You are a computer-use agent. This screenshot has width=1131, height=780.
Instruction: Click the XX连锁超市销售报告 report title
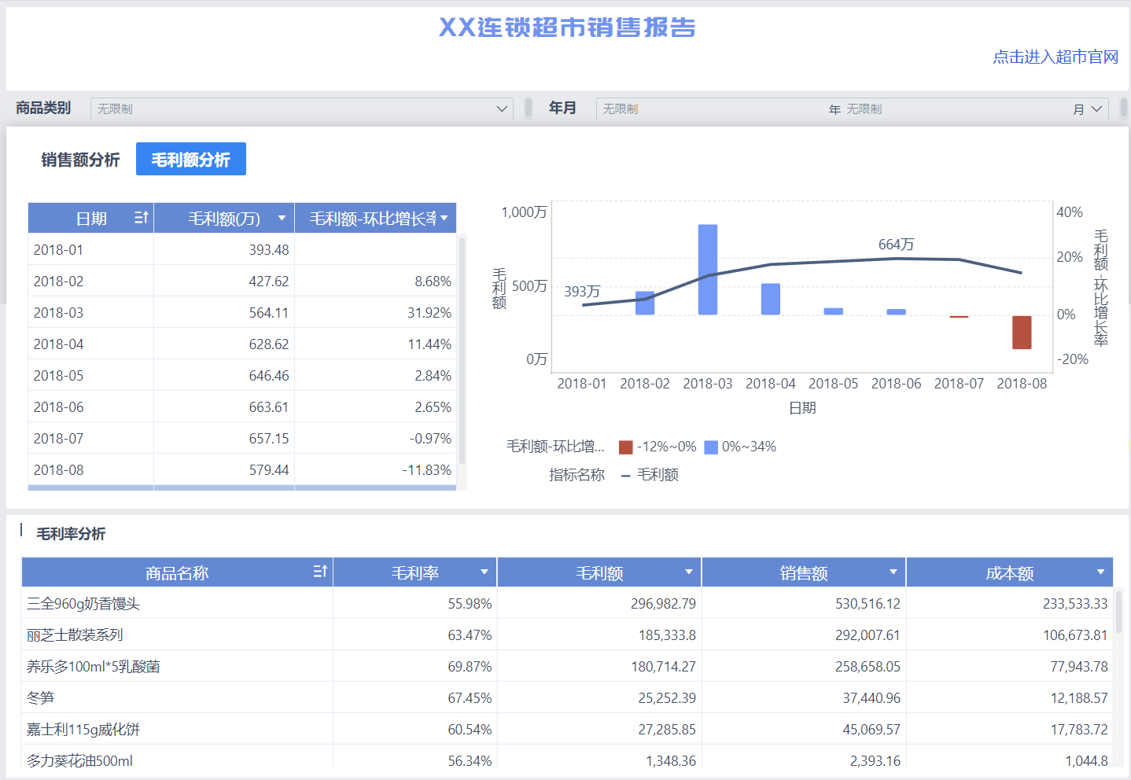(x=567, y=28)
